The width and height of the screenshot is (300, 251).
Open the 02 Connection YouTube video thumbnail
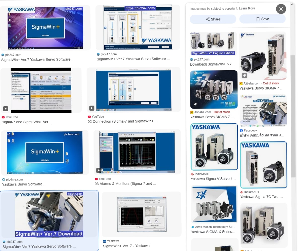(134, 90)
